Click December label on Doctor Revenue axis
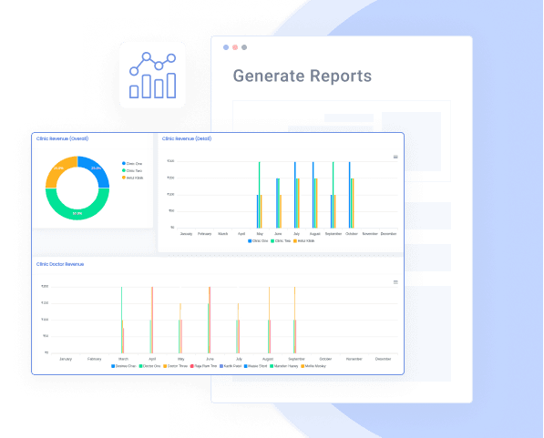The width and height of the screenshot is (544, 438). 383,359
